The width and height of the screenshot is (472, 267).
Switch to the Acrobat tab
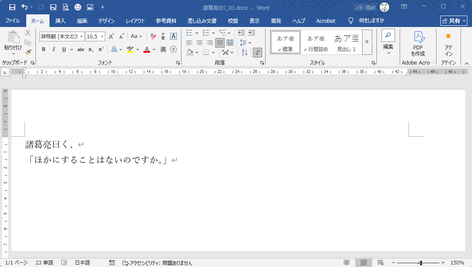tap(326, 21)
